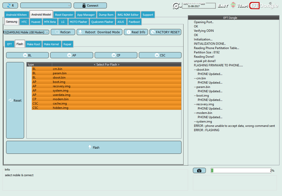Select the cache.img row
Viewport: 282px width, 196px height.
[x=106, y=103]
